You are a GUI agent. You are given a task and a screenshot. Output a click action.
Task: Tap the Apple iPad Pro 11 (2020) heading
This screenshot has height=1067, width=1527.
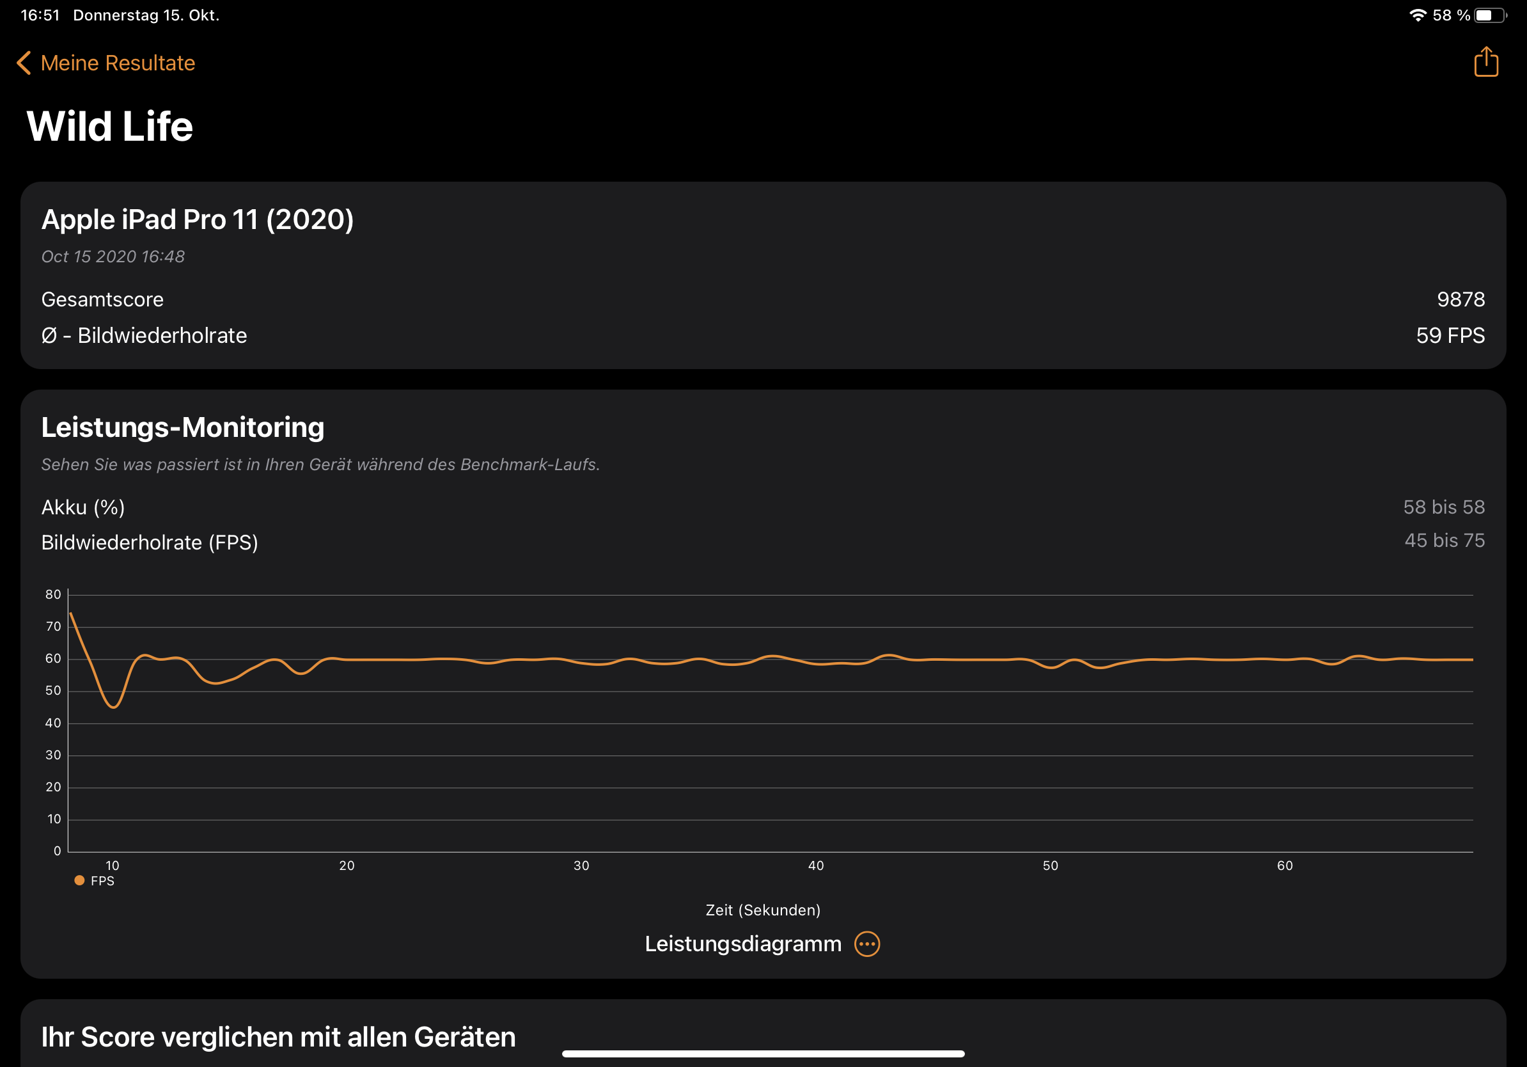click(197, 219)
